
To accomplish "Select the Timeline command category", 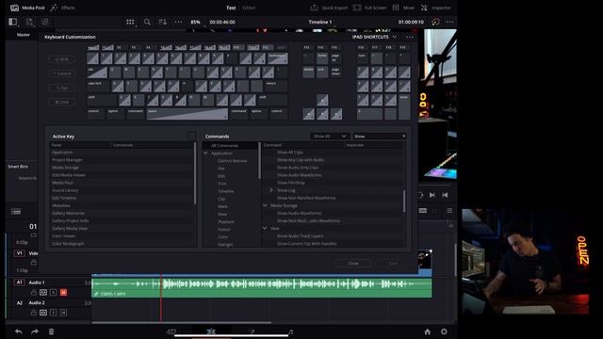I will click(226, 191).
